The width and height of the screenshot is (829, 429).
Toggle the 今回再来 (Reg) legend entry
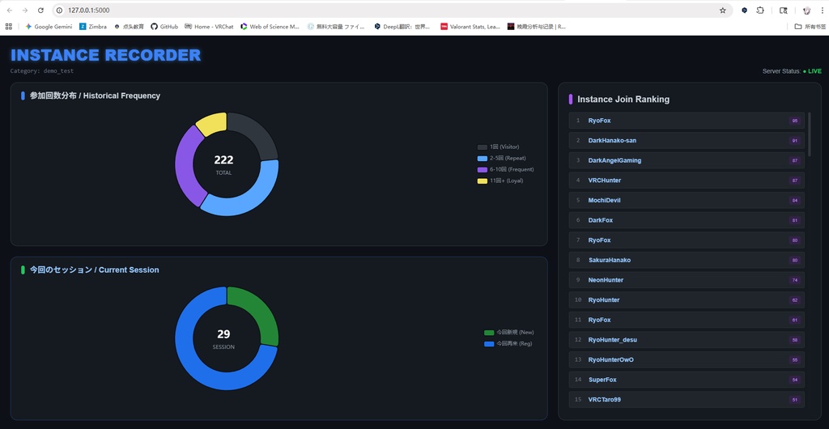pos(508,343)
